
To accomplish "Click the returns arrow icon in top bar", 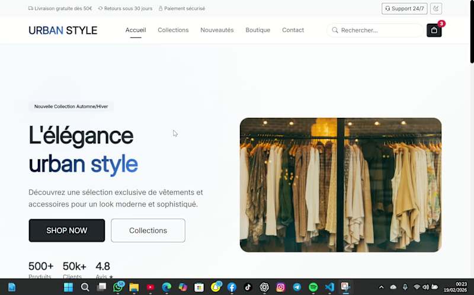I will (x=100, y=8).
